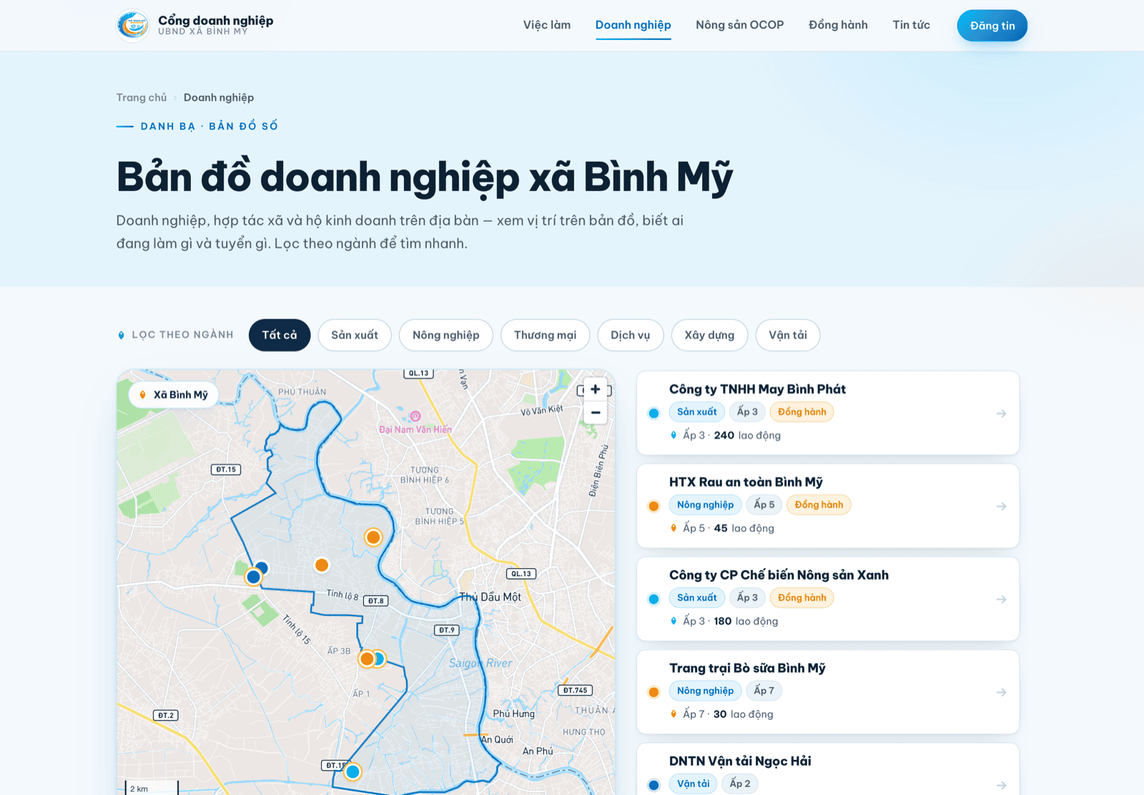This screenshot has width=1144, height=795.
Task: Click dark-blue dot on Vận tải Ngọc Hải card
Action: click(654, 786)
